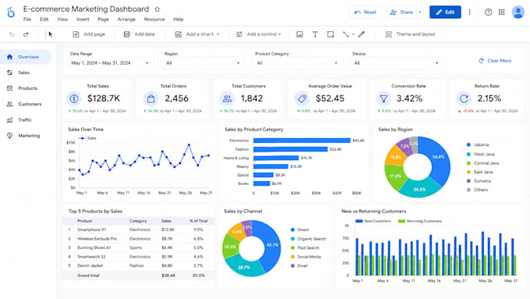Expand the Add a chart dropdown
Viewport: 530px width, 299px height.
click(218, 34)
